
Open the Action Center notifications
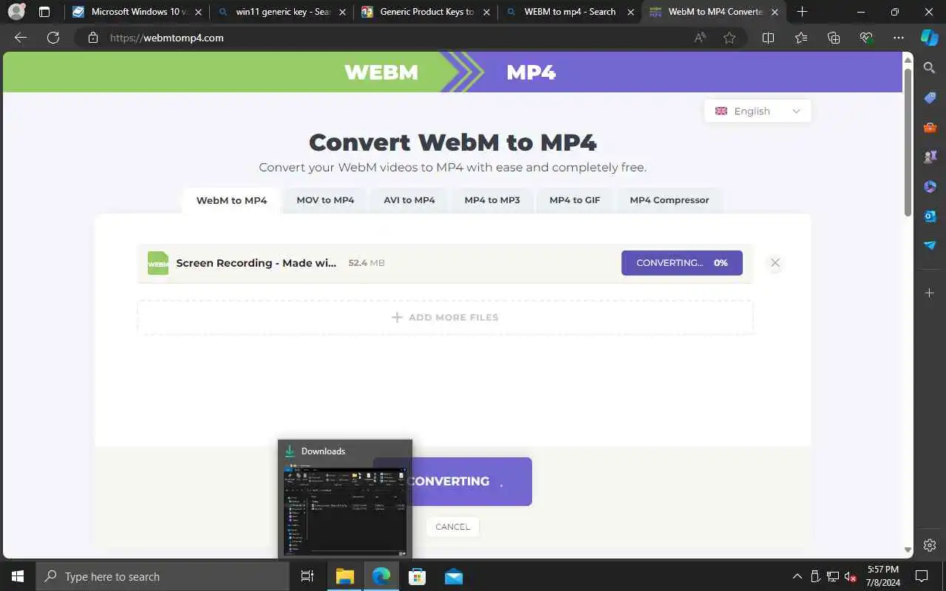922,576
